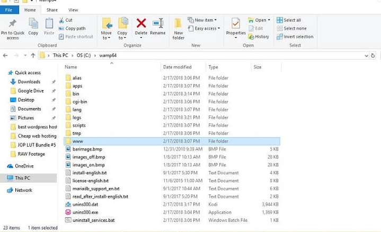Click This PC in address breadcrumb
The image size is (381, 232).
click(60, 56)
